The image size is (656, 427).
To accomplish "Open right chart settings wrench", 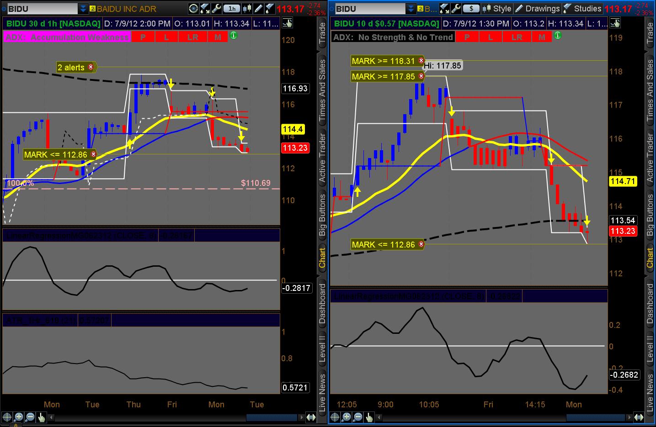I will tap(455, 8).
